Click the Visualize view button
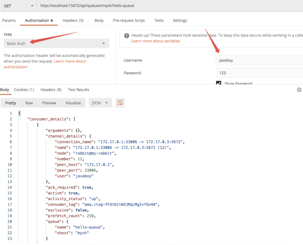 click(x=73, y=103)
